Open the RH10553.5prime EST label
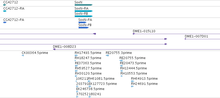 [x=134, y=73]
